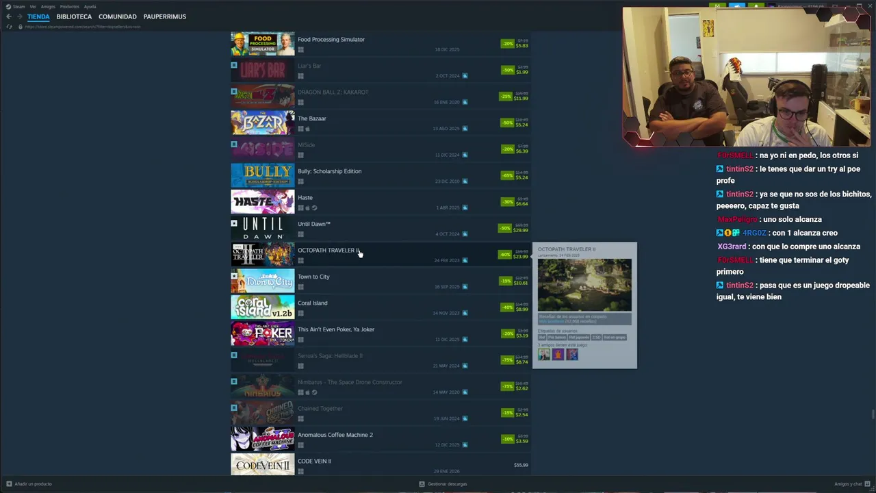
Task: Click the -50% discount badge on Until Dawn
Action: [x=505, y=228]
